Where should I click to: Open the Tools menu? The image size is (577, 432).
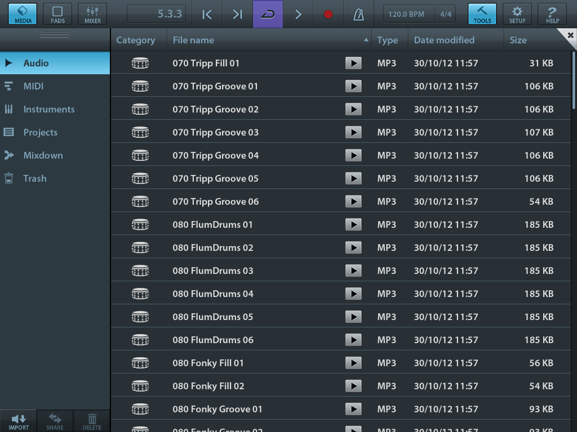tap(482, 13)
